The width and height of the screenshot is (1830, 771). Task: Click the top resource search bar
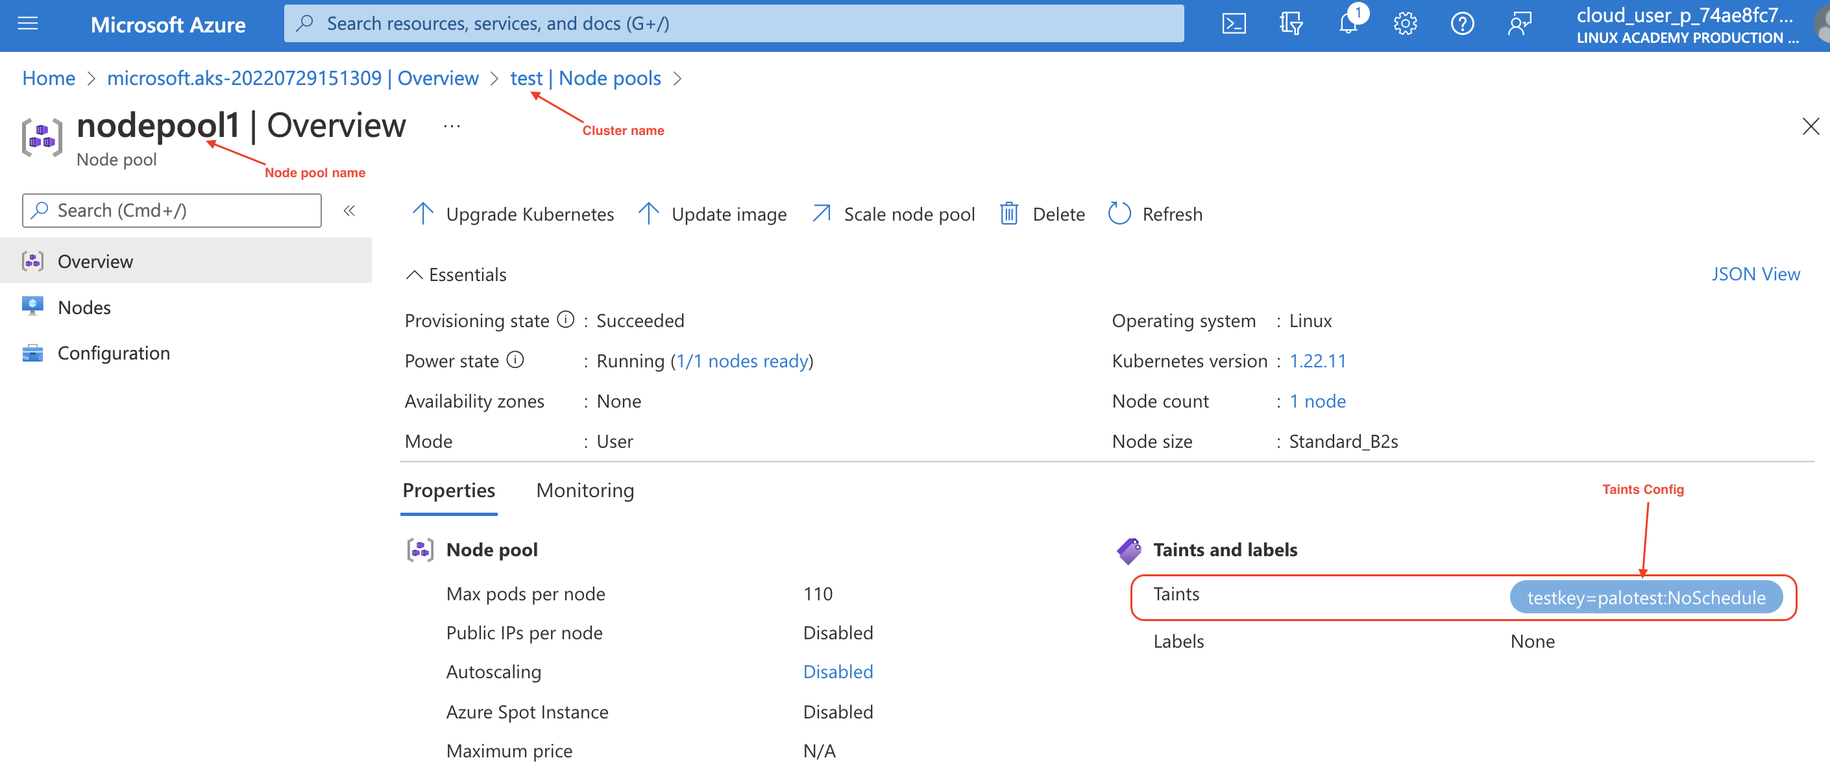coord(733,24)
